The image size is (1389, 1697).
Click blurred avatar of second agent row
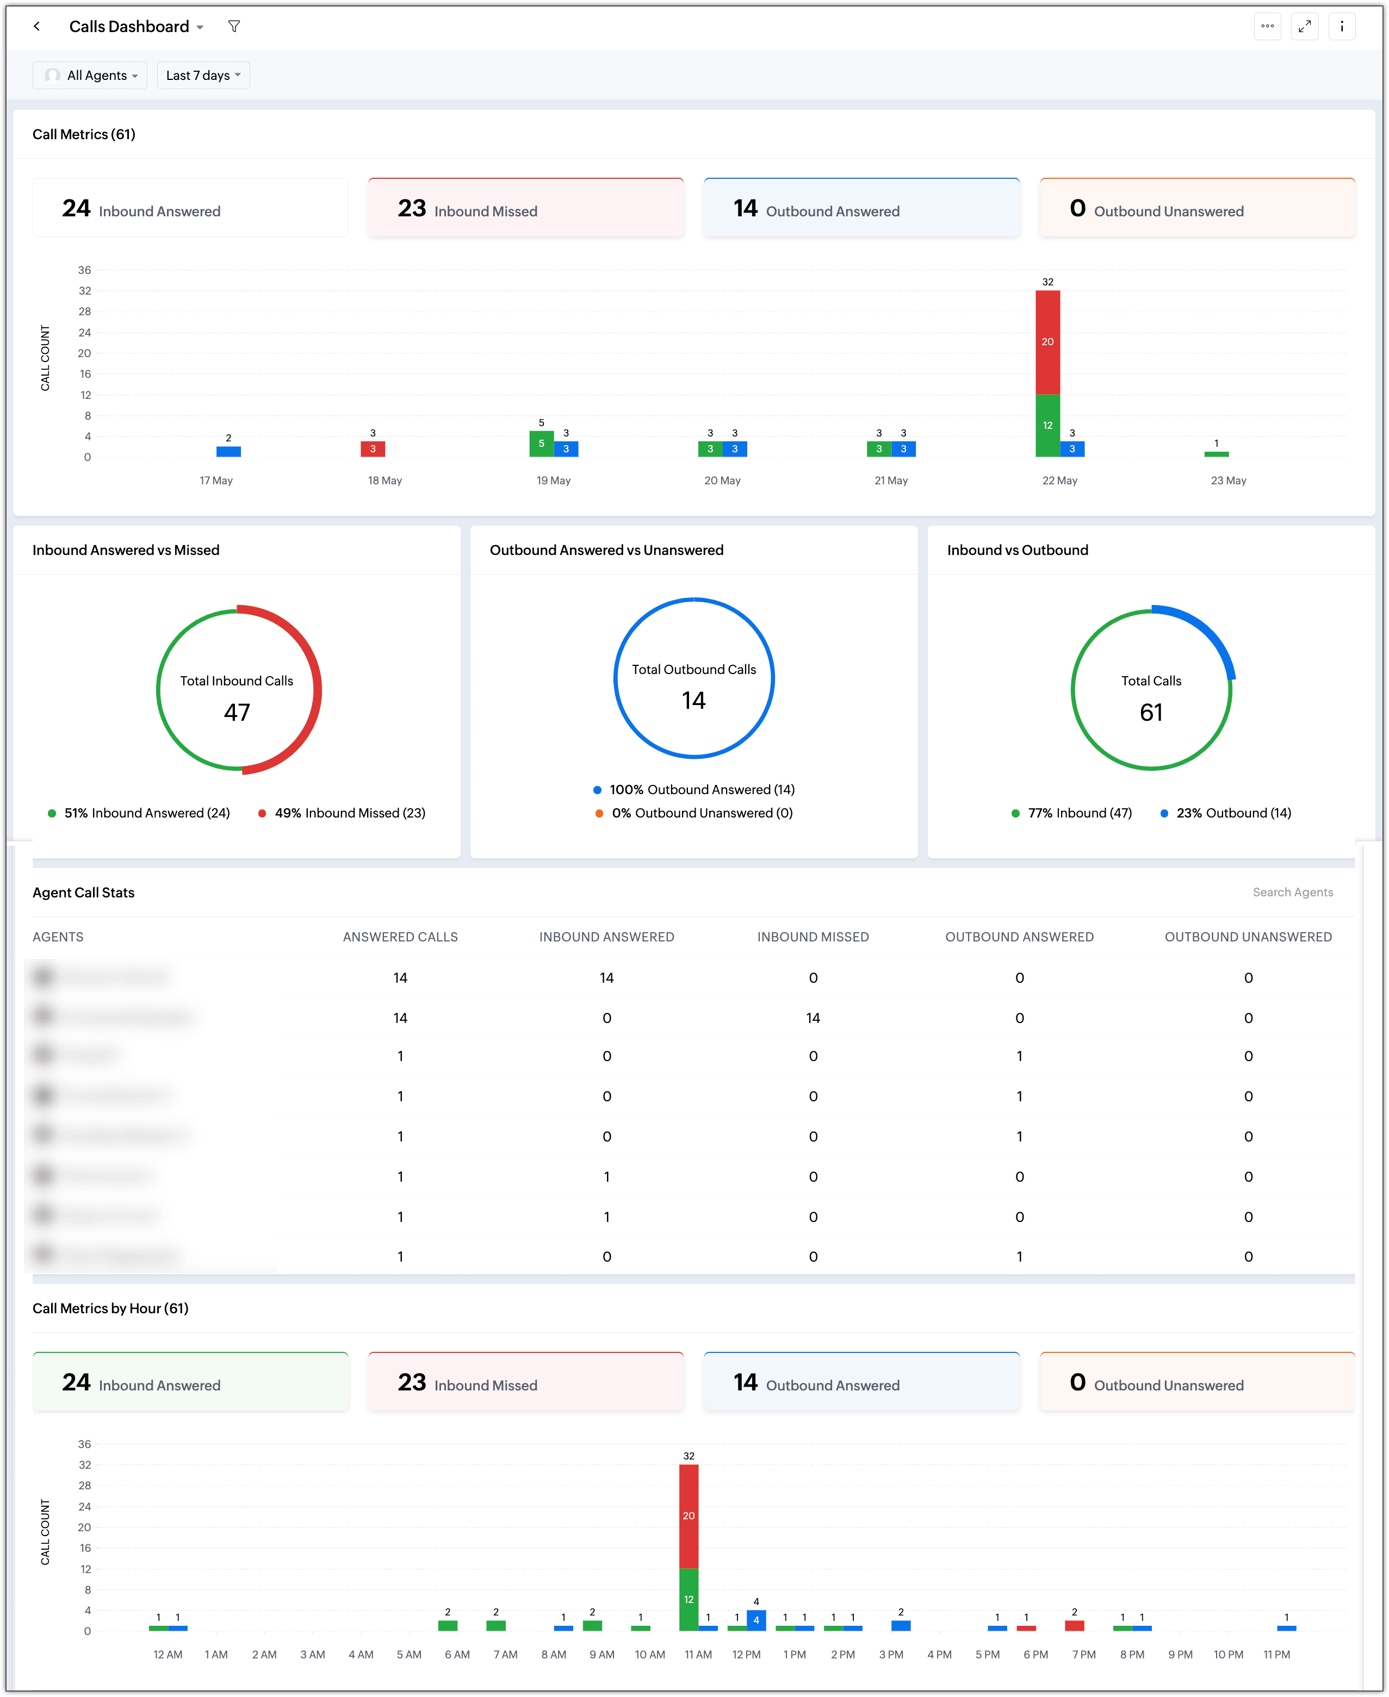pos(44,1016)
